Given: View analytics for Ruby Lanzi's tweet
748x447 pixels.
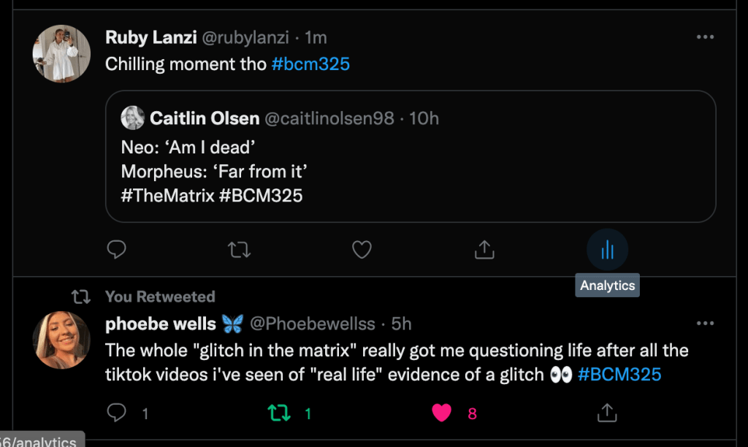Looking at the screenshot, I should coord(607,251).
